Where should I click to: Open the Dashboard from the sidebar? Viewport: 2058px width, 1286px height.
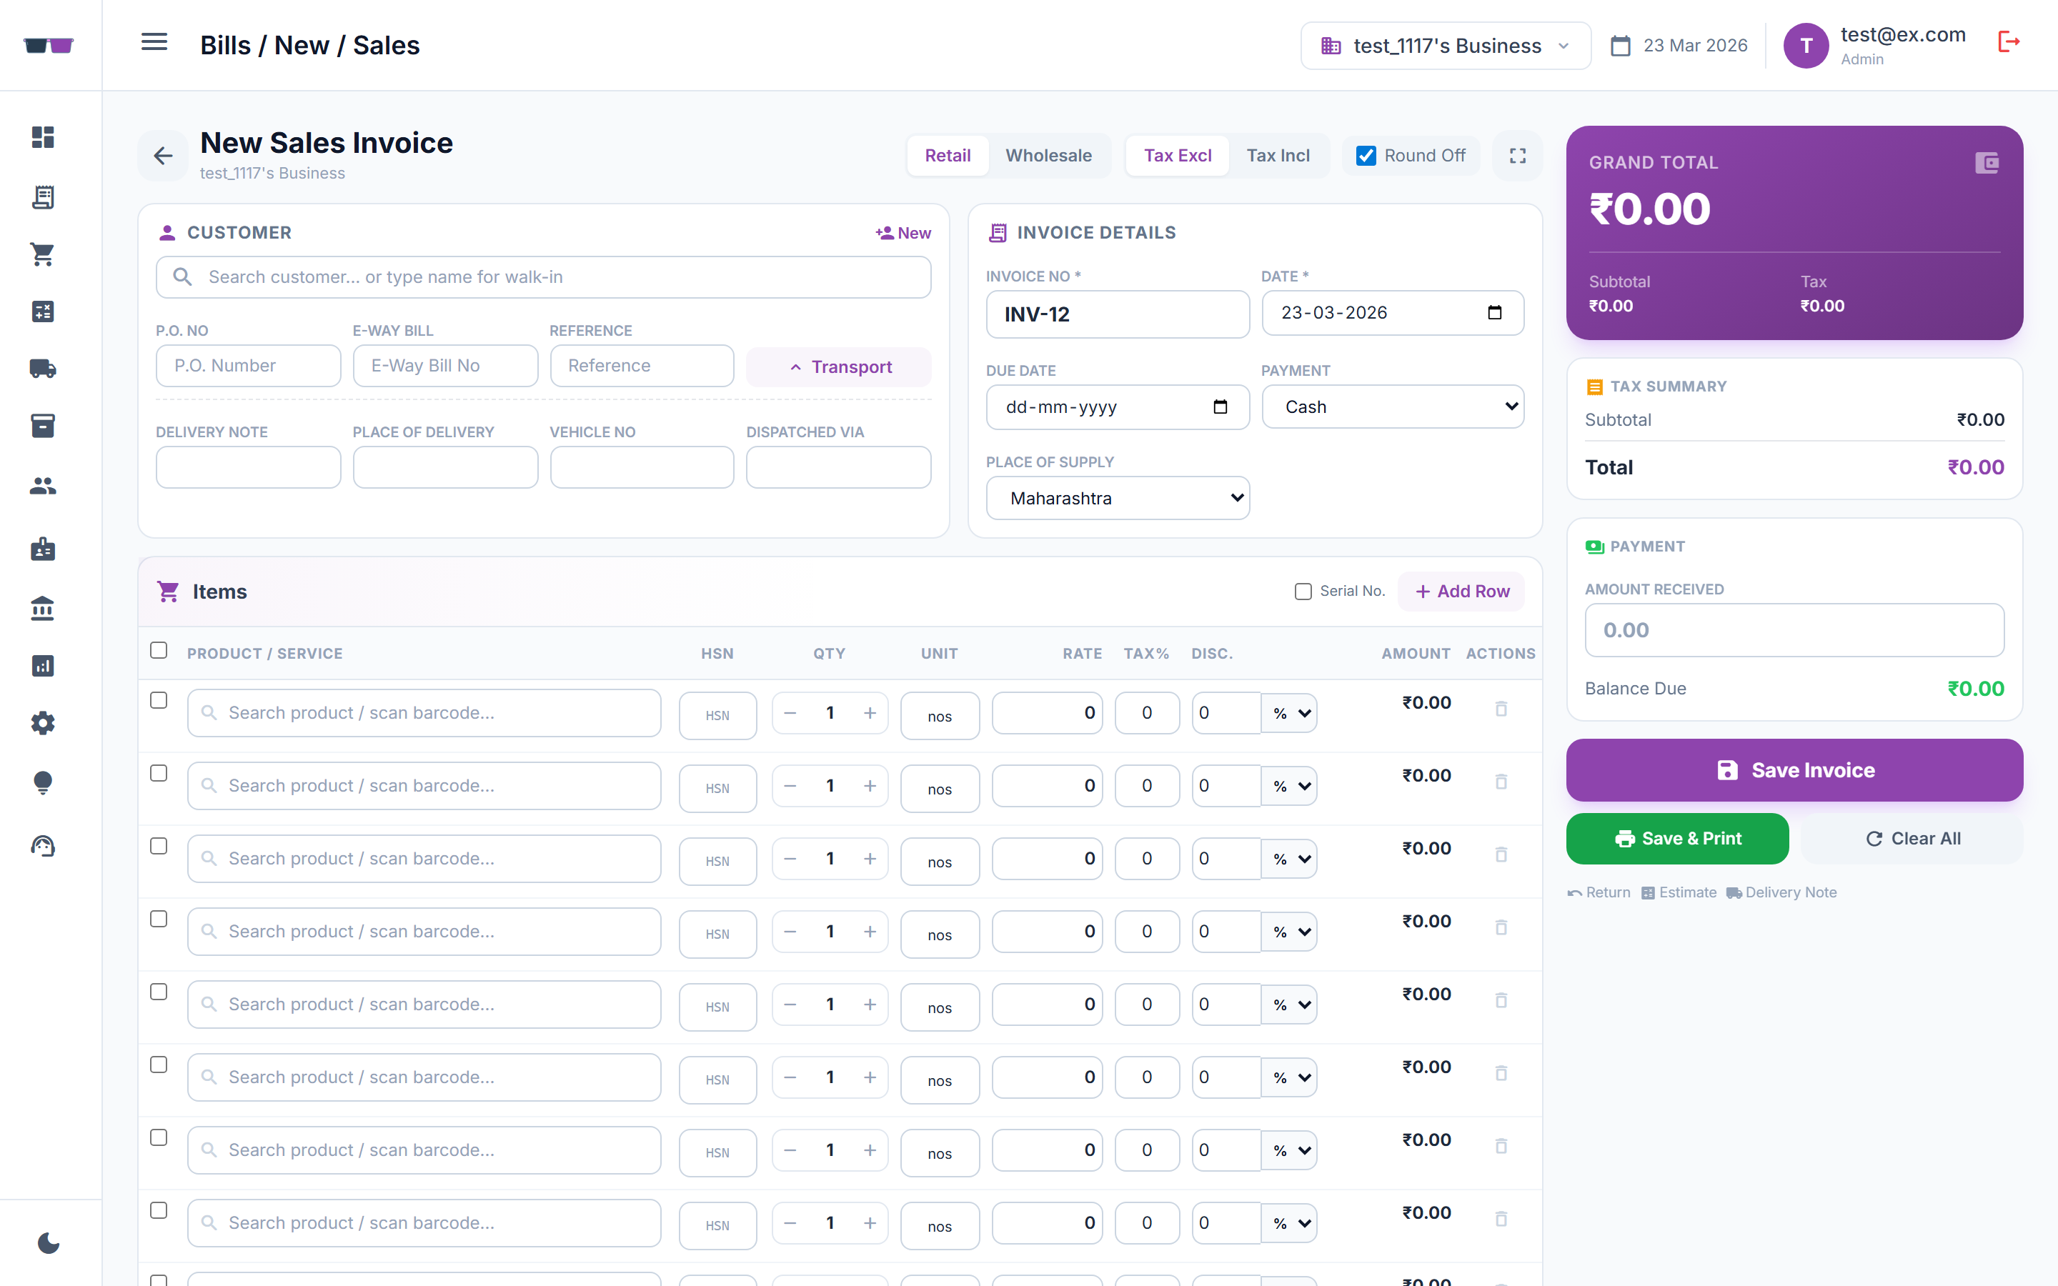(41, 137)
